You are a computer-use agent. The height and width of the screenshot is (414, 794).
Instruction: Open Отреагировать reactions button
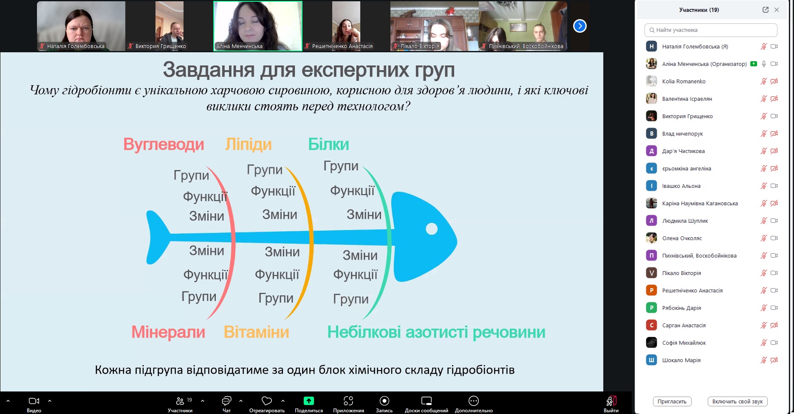point(267,404)
